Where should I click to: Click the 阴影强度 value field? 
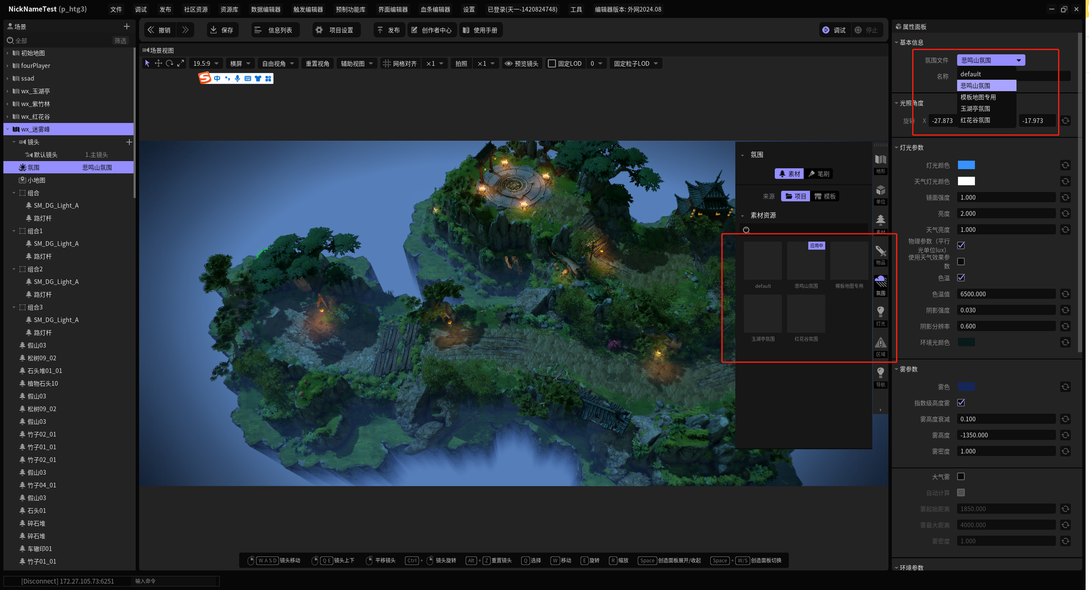click(x=1006, y=310)
